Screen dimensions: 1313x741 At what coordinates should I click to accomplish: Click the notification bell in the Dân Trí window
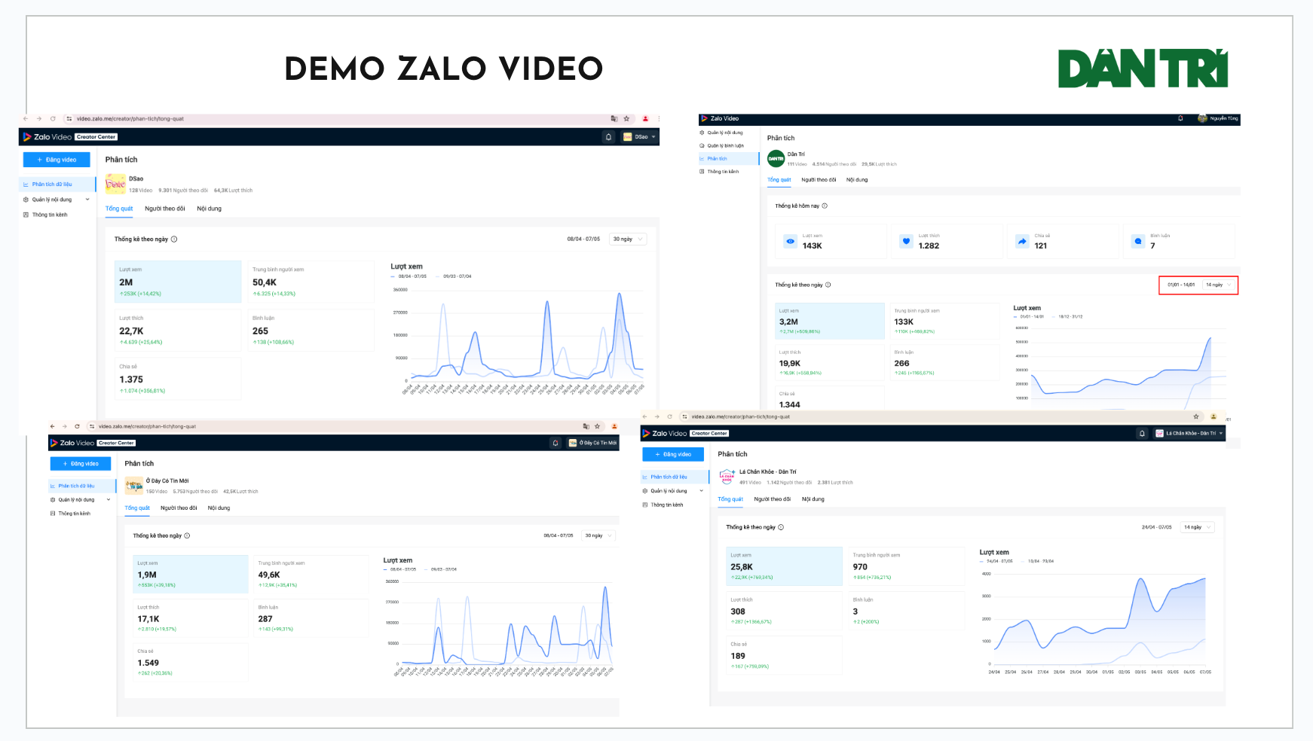click(x=1180, y=118)
